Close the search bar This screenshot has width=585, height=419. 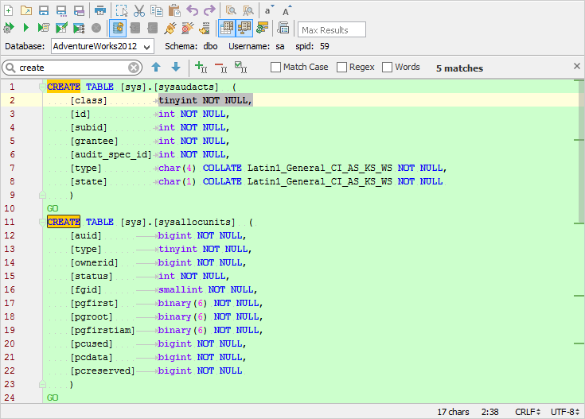click(577, 66)
